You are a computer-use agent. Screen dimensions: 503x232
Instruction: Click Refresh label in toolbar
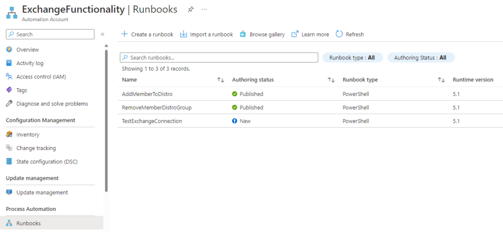tap(355, 34)
